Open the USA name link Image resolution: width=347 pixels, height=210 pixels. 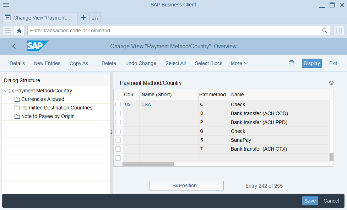146,104
